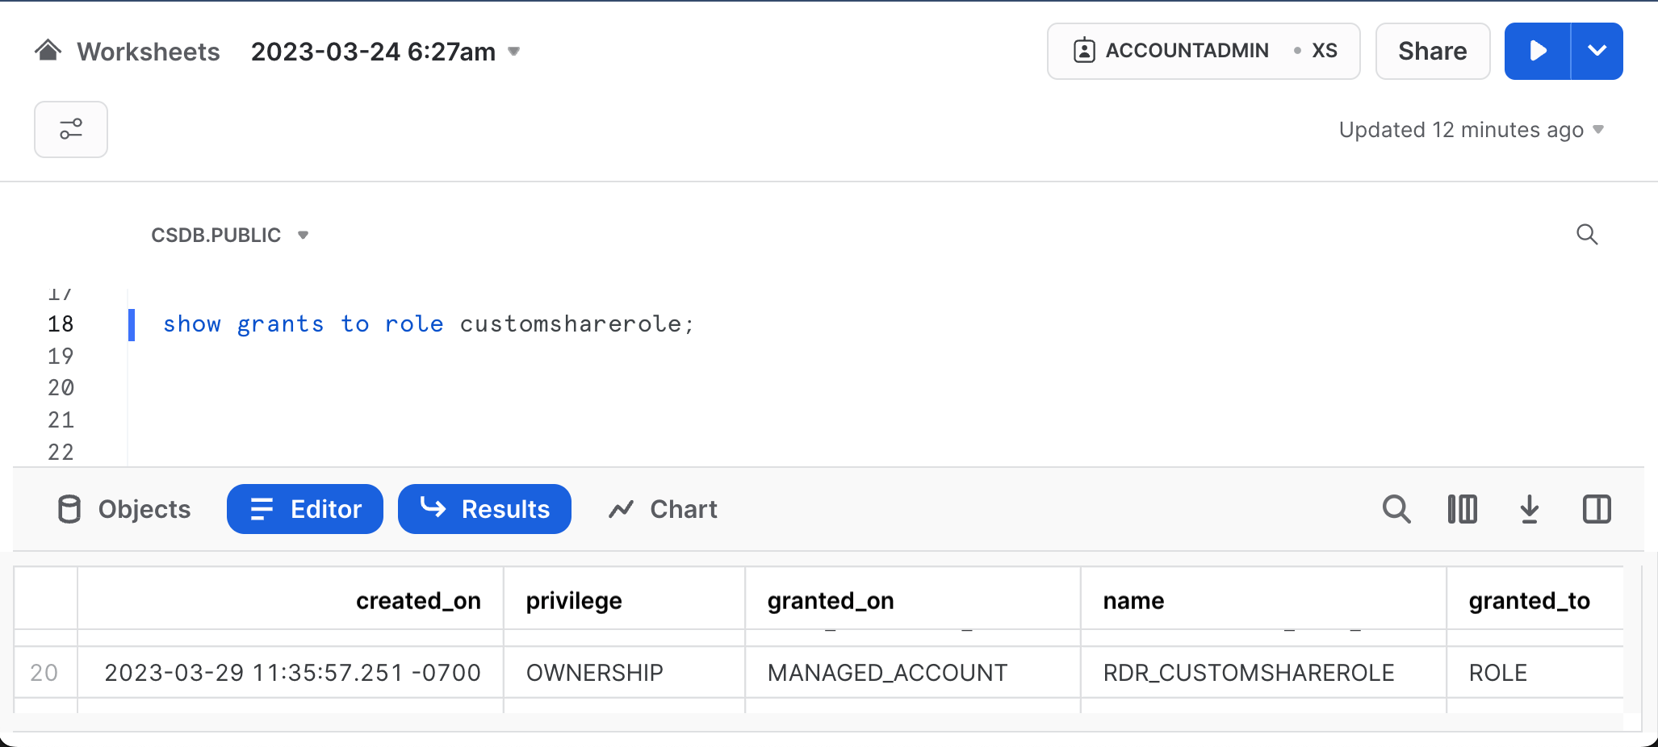The height and width of the screenshot is (747, 1658).
Task: Switch to the Results view
Action: (484, 509)
